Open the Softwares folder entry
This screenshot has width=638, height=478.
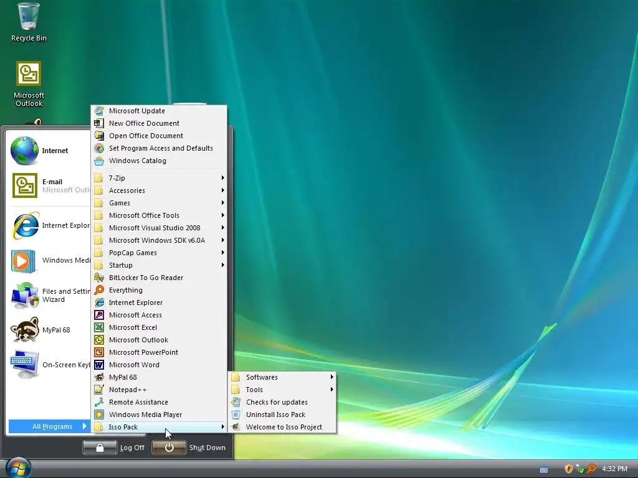(x=282, y=377)
